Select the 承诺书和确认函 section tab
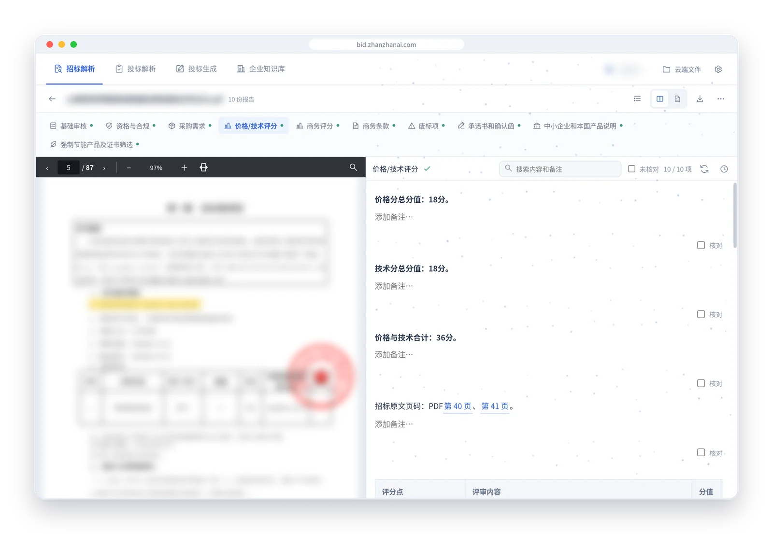Image resolution: width=773 pixels, height=534 pixels. point(488,126)
